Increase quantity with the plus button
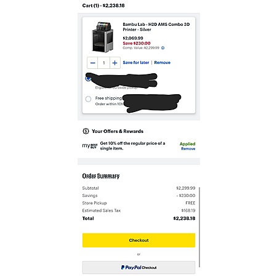Viewport: 277px width, 277px height. click(x=115, y=63)
